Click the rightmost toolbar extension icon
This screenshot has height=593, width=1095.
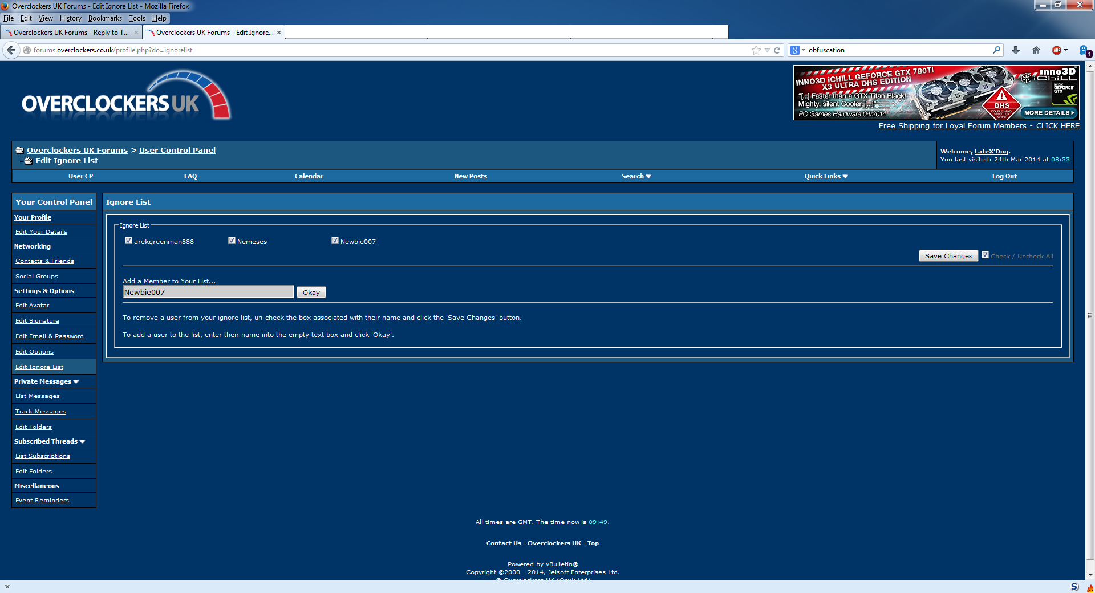click(1085, 51)
